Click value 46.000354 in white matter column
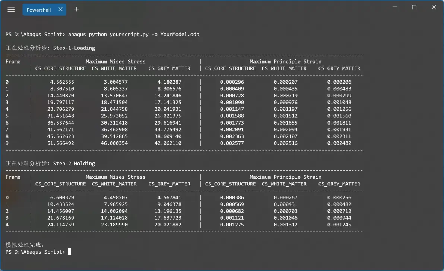Viewport: 444px width, 271px height. 114,143
